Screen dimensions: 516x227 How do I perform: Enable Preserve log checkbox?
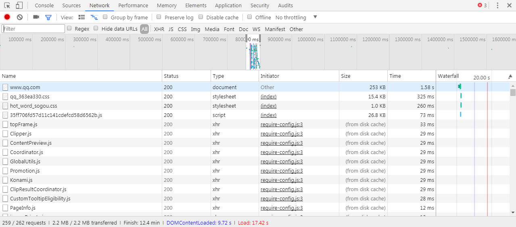tap(159, 17)
